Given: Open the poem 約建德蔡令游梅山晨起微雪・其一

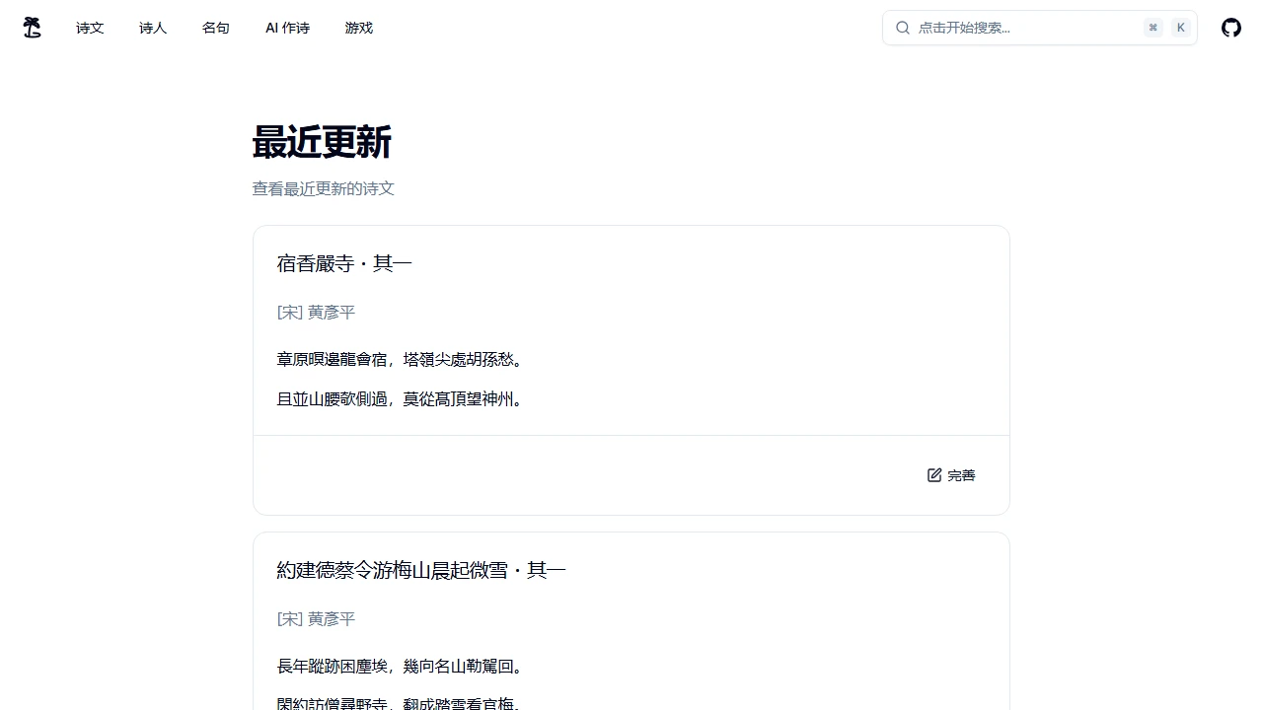Looking at the screenshot, I should click(x=421, y=570).
